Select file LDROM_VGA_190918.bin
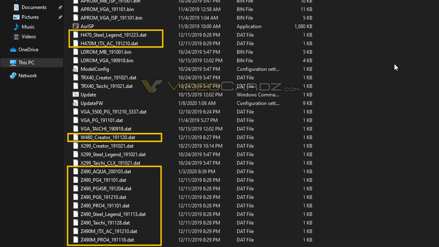Screen dimensions: 439x247 pos(107,60)
